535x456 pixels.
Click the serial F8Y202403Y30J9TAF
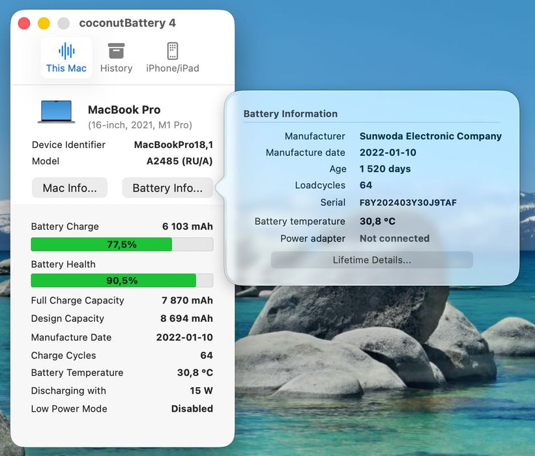coord(408,203)
